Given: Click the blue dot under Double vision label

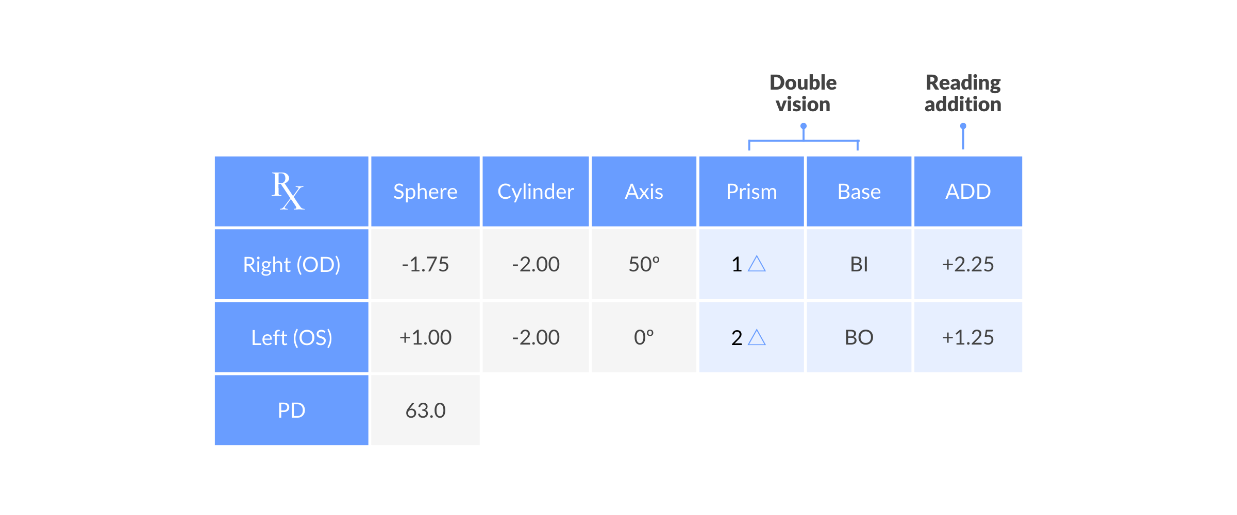Looking at the screenshot, I should click(803, 126).
